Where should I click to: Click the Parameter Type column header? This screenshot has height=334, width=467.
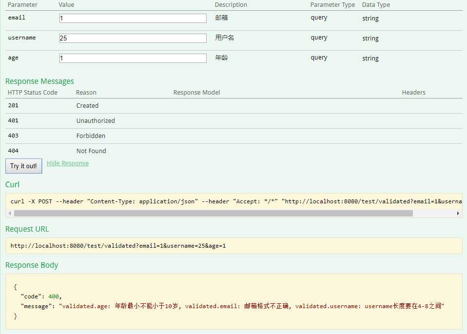[332, 5]
